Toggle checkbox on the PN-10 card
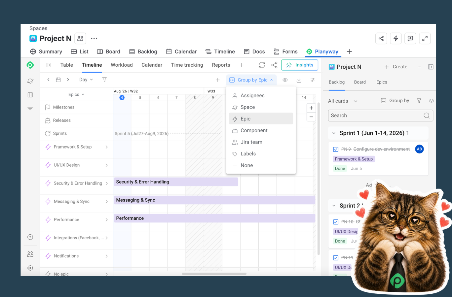 click(336, 222)
